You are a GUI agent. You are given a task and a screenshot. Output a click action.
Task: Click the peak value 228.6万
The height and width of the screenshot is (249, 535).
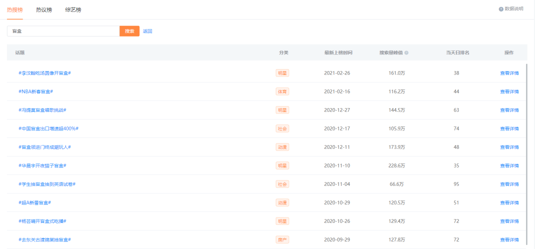(397, 166)
